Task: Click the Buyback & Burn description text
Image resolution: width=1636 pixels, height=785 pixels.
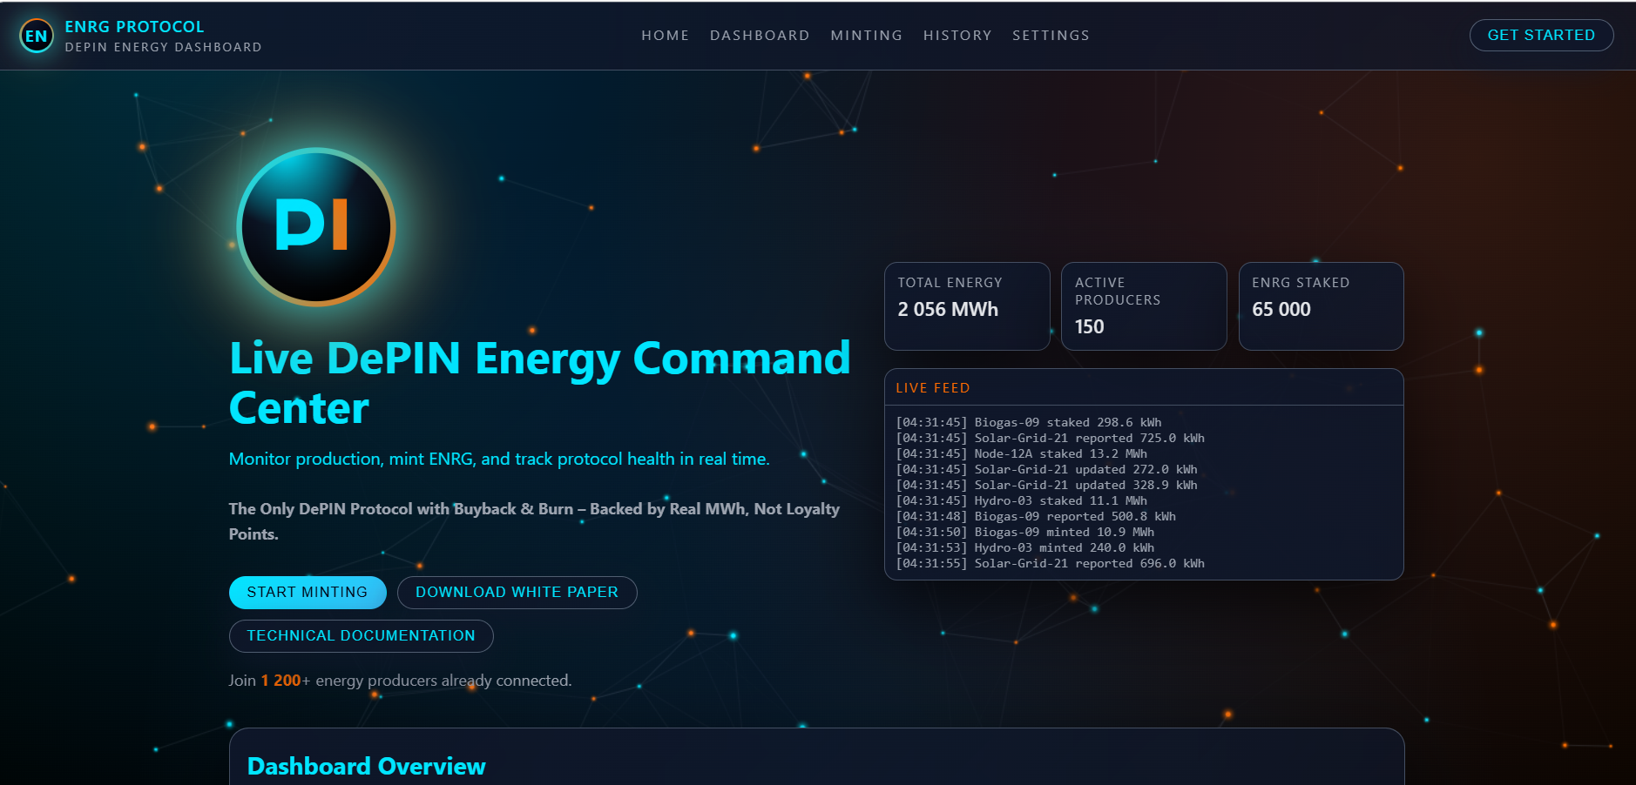Action: 534,521
